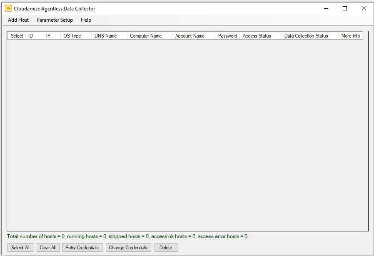The width and height of the screenshot is (374, 256).
Task: Click the More Info column header
Action: click(350, 36)
